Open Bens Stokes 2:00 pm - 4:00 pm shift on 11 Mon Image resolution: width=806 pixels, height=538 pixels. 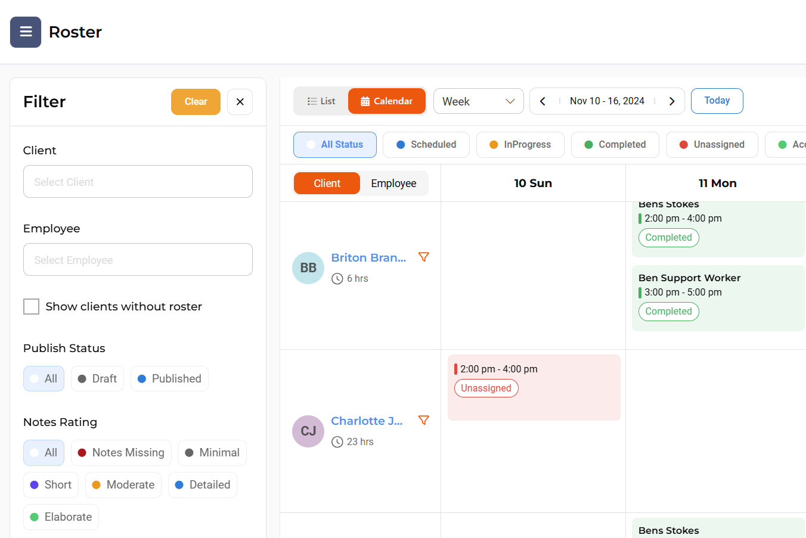point(718,229)
